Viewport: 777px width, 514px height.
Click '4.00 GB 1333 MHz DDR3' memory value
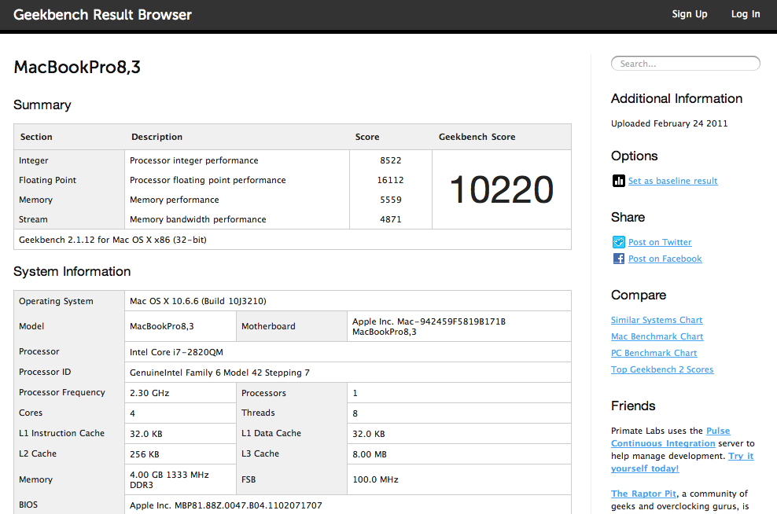(169, 480)
